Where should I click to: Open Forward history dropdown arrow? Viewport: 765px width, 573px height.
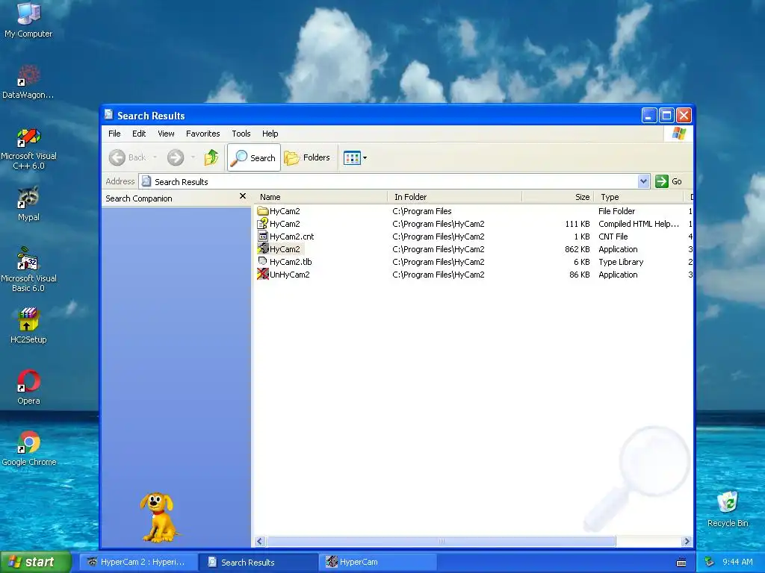coord(193,157)
